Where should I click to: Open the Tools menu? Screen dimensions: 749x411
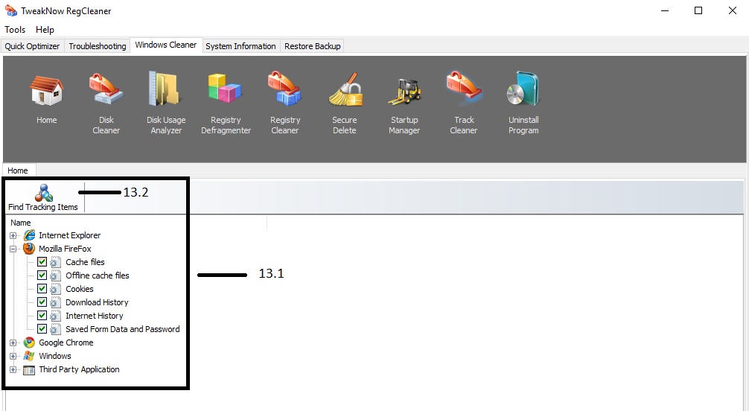tap(15, 30)
